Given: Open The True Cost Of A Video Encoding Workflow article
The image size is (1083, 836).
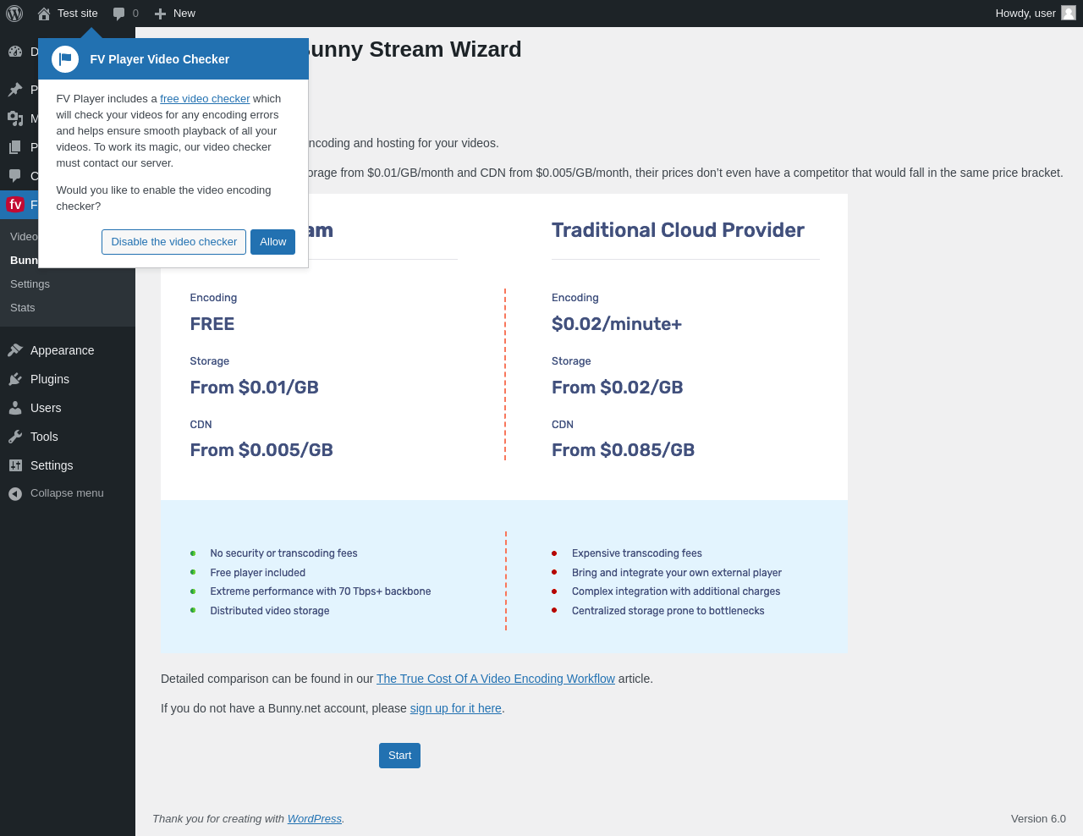Looking at the screenshot, I should pos(496,679).
